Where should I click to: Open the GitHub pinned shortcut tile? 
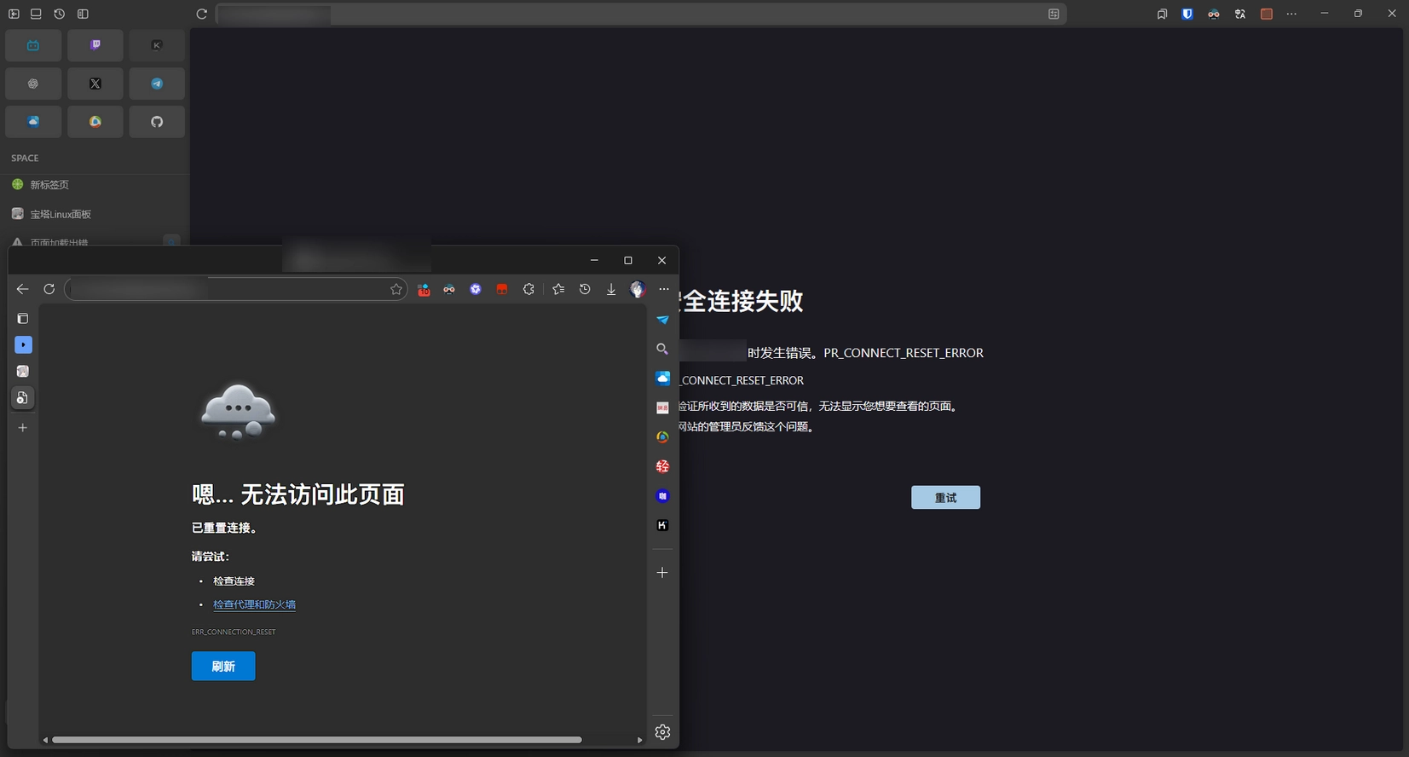point(157,122)
